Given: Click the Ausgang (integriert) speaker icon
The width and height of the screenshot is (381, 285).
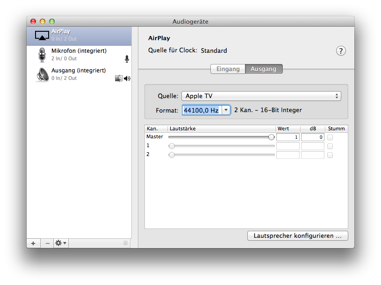Looking at the screenshot, I should click(x=43, y=74).
